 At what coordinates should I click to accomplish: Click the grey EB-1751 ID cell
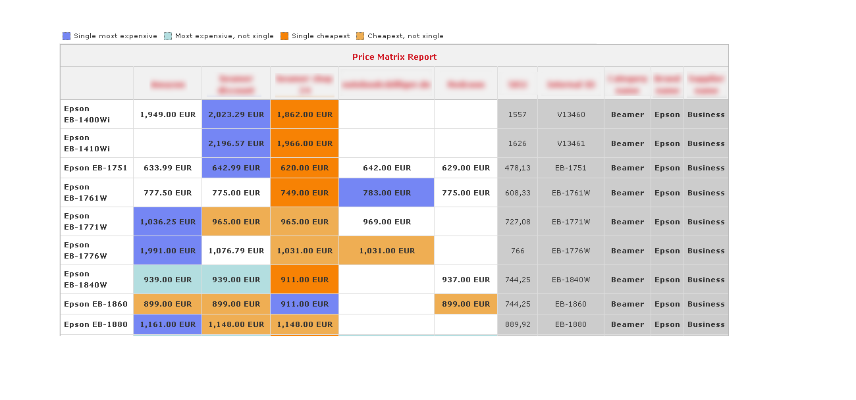[571, 168]
